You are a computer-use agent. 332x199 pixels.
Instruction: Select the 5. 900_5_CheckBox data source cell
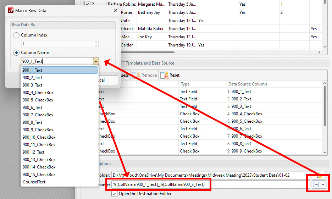tap(274, 121)
